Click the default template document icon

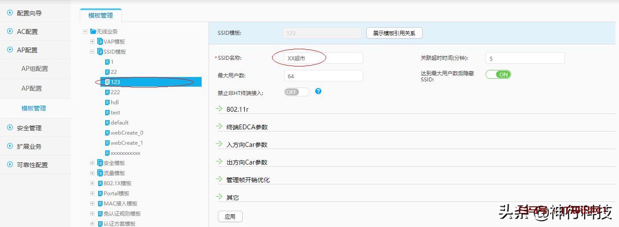(x=107, y=123)
